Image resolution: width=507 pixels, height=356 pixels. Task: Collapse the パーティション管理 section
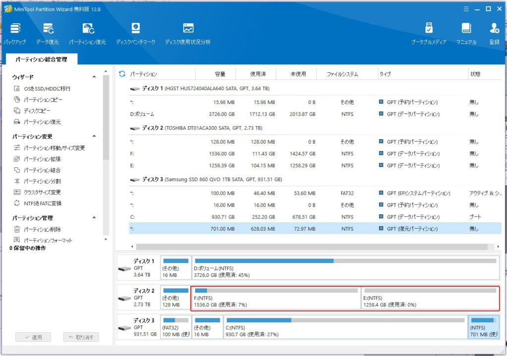click(94, 218)
